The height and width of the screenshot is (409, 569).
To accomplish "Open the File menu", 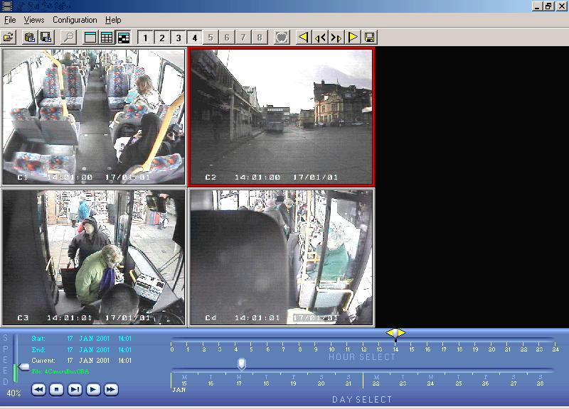I will coord(10,20).
